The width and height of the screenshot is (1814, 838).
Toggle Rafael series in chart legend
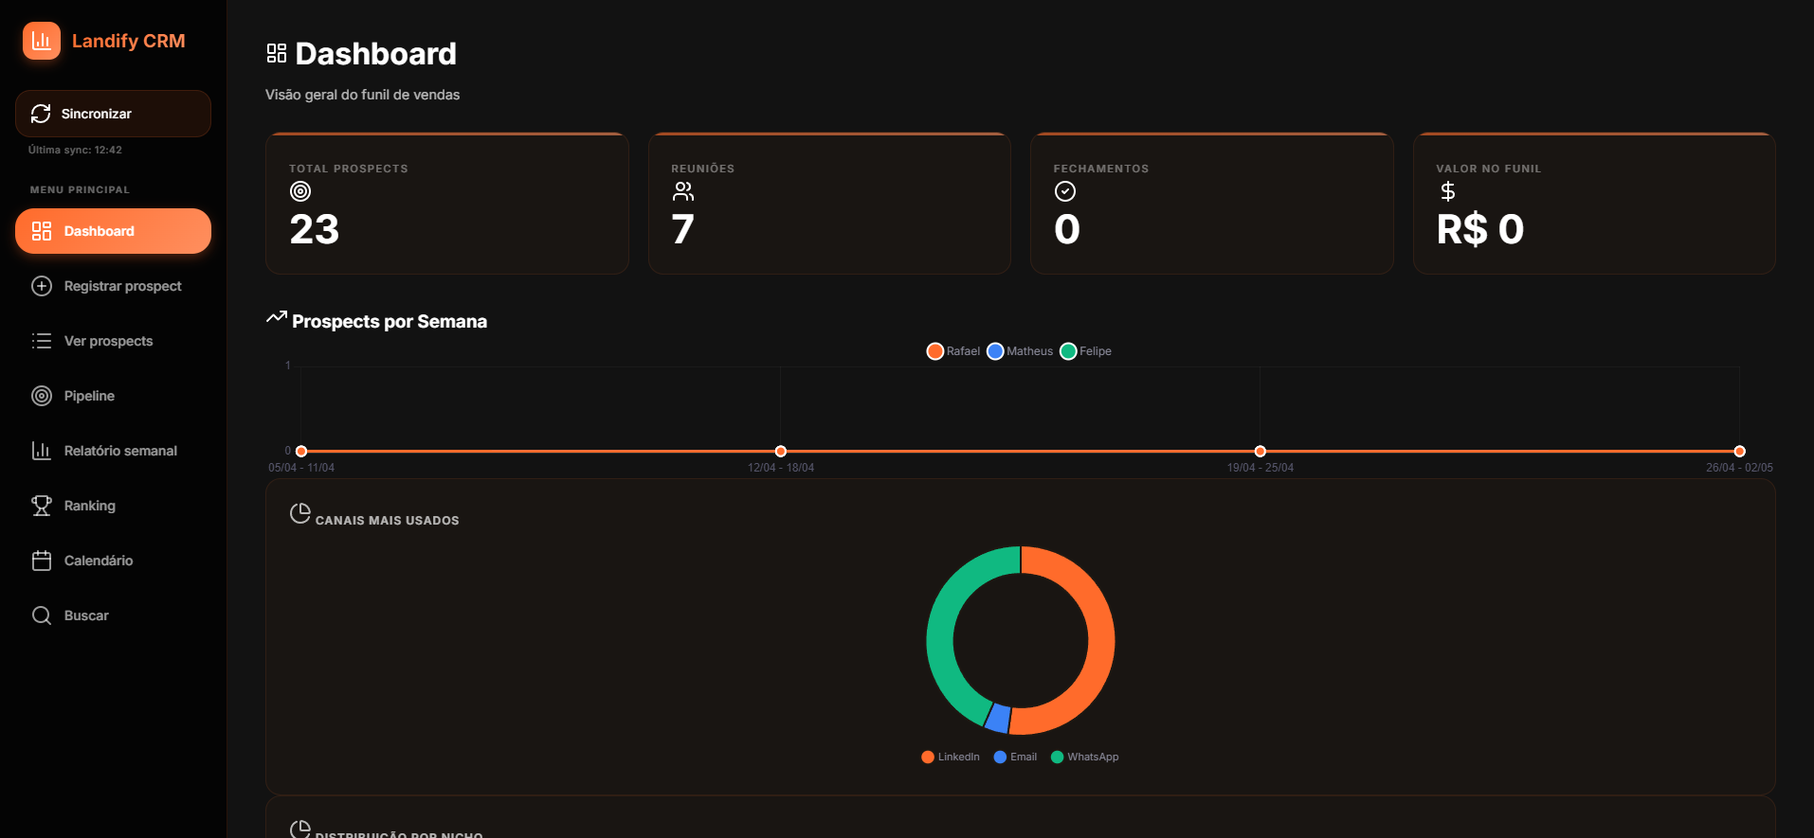tap(953, 351)
